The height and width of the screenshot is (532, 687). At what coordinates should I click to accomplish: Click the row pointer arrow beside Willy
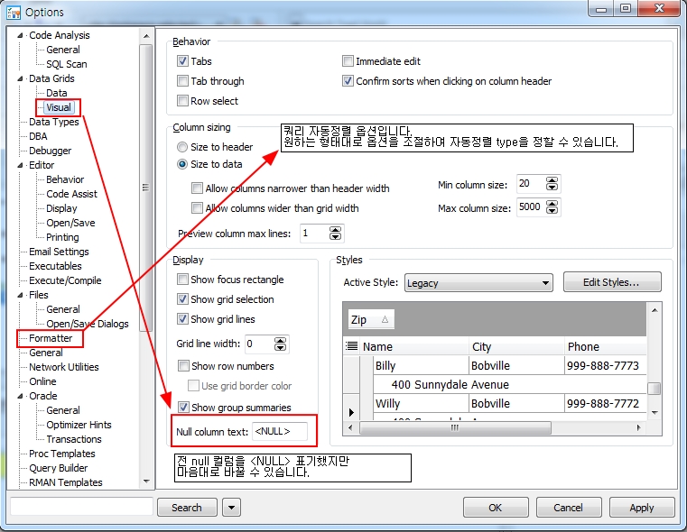click(351, 412)
